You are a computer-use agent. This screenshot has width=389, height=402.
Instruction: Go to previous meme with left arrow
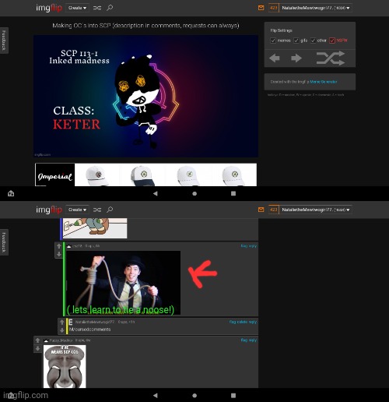[275, 58]
